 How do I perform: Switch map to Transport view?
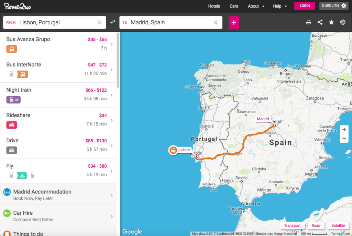pyautogui.click(x=292, y=225)
